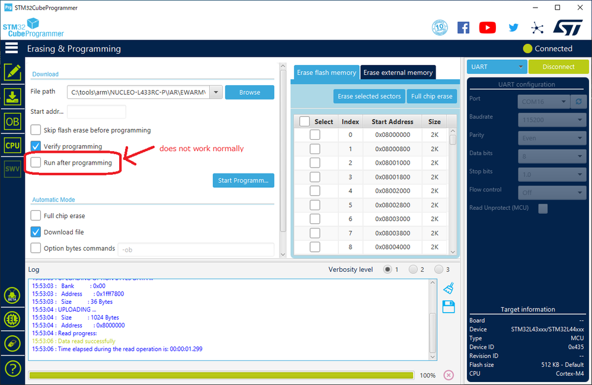The image size is (592, 385).
Task: Cancel the operation beside progress bar
Action: [x=449, y=375]
